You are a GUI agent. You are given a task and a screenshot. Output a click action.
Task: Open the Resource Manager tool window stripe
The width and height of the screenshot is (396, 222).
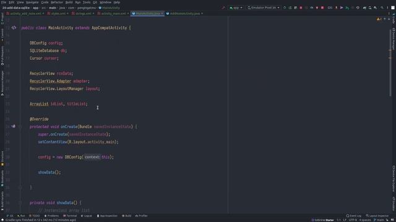(2, 83)
